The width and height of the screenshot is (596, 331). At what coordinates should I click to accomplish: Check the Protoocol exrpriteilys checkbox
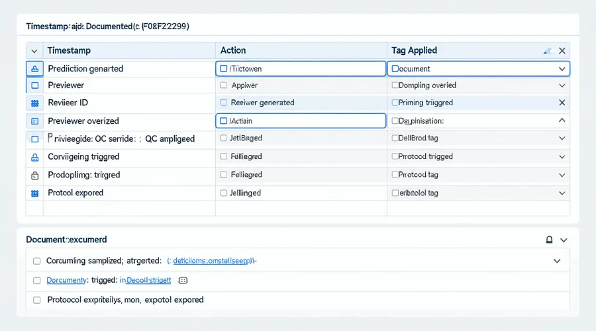[x=36, y=301]
